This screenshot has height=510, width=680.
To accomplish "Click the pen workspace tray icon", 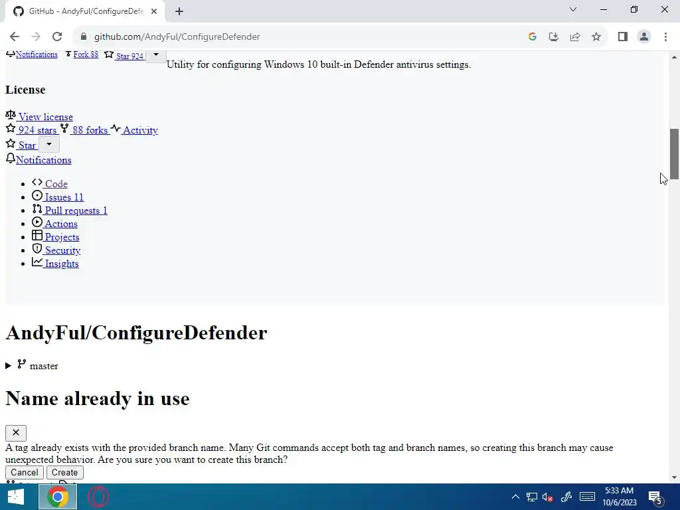I will [x=566, y=497].
